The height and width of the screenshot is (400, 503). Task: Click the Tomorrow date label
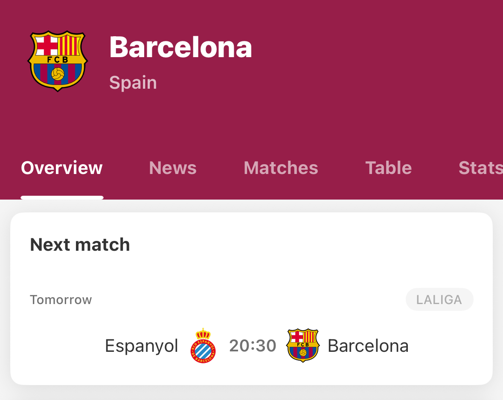[x=61, y=300]
